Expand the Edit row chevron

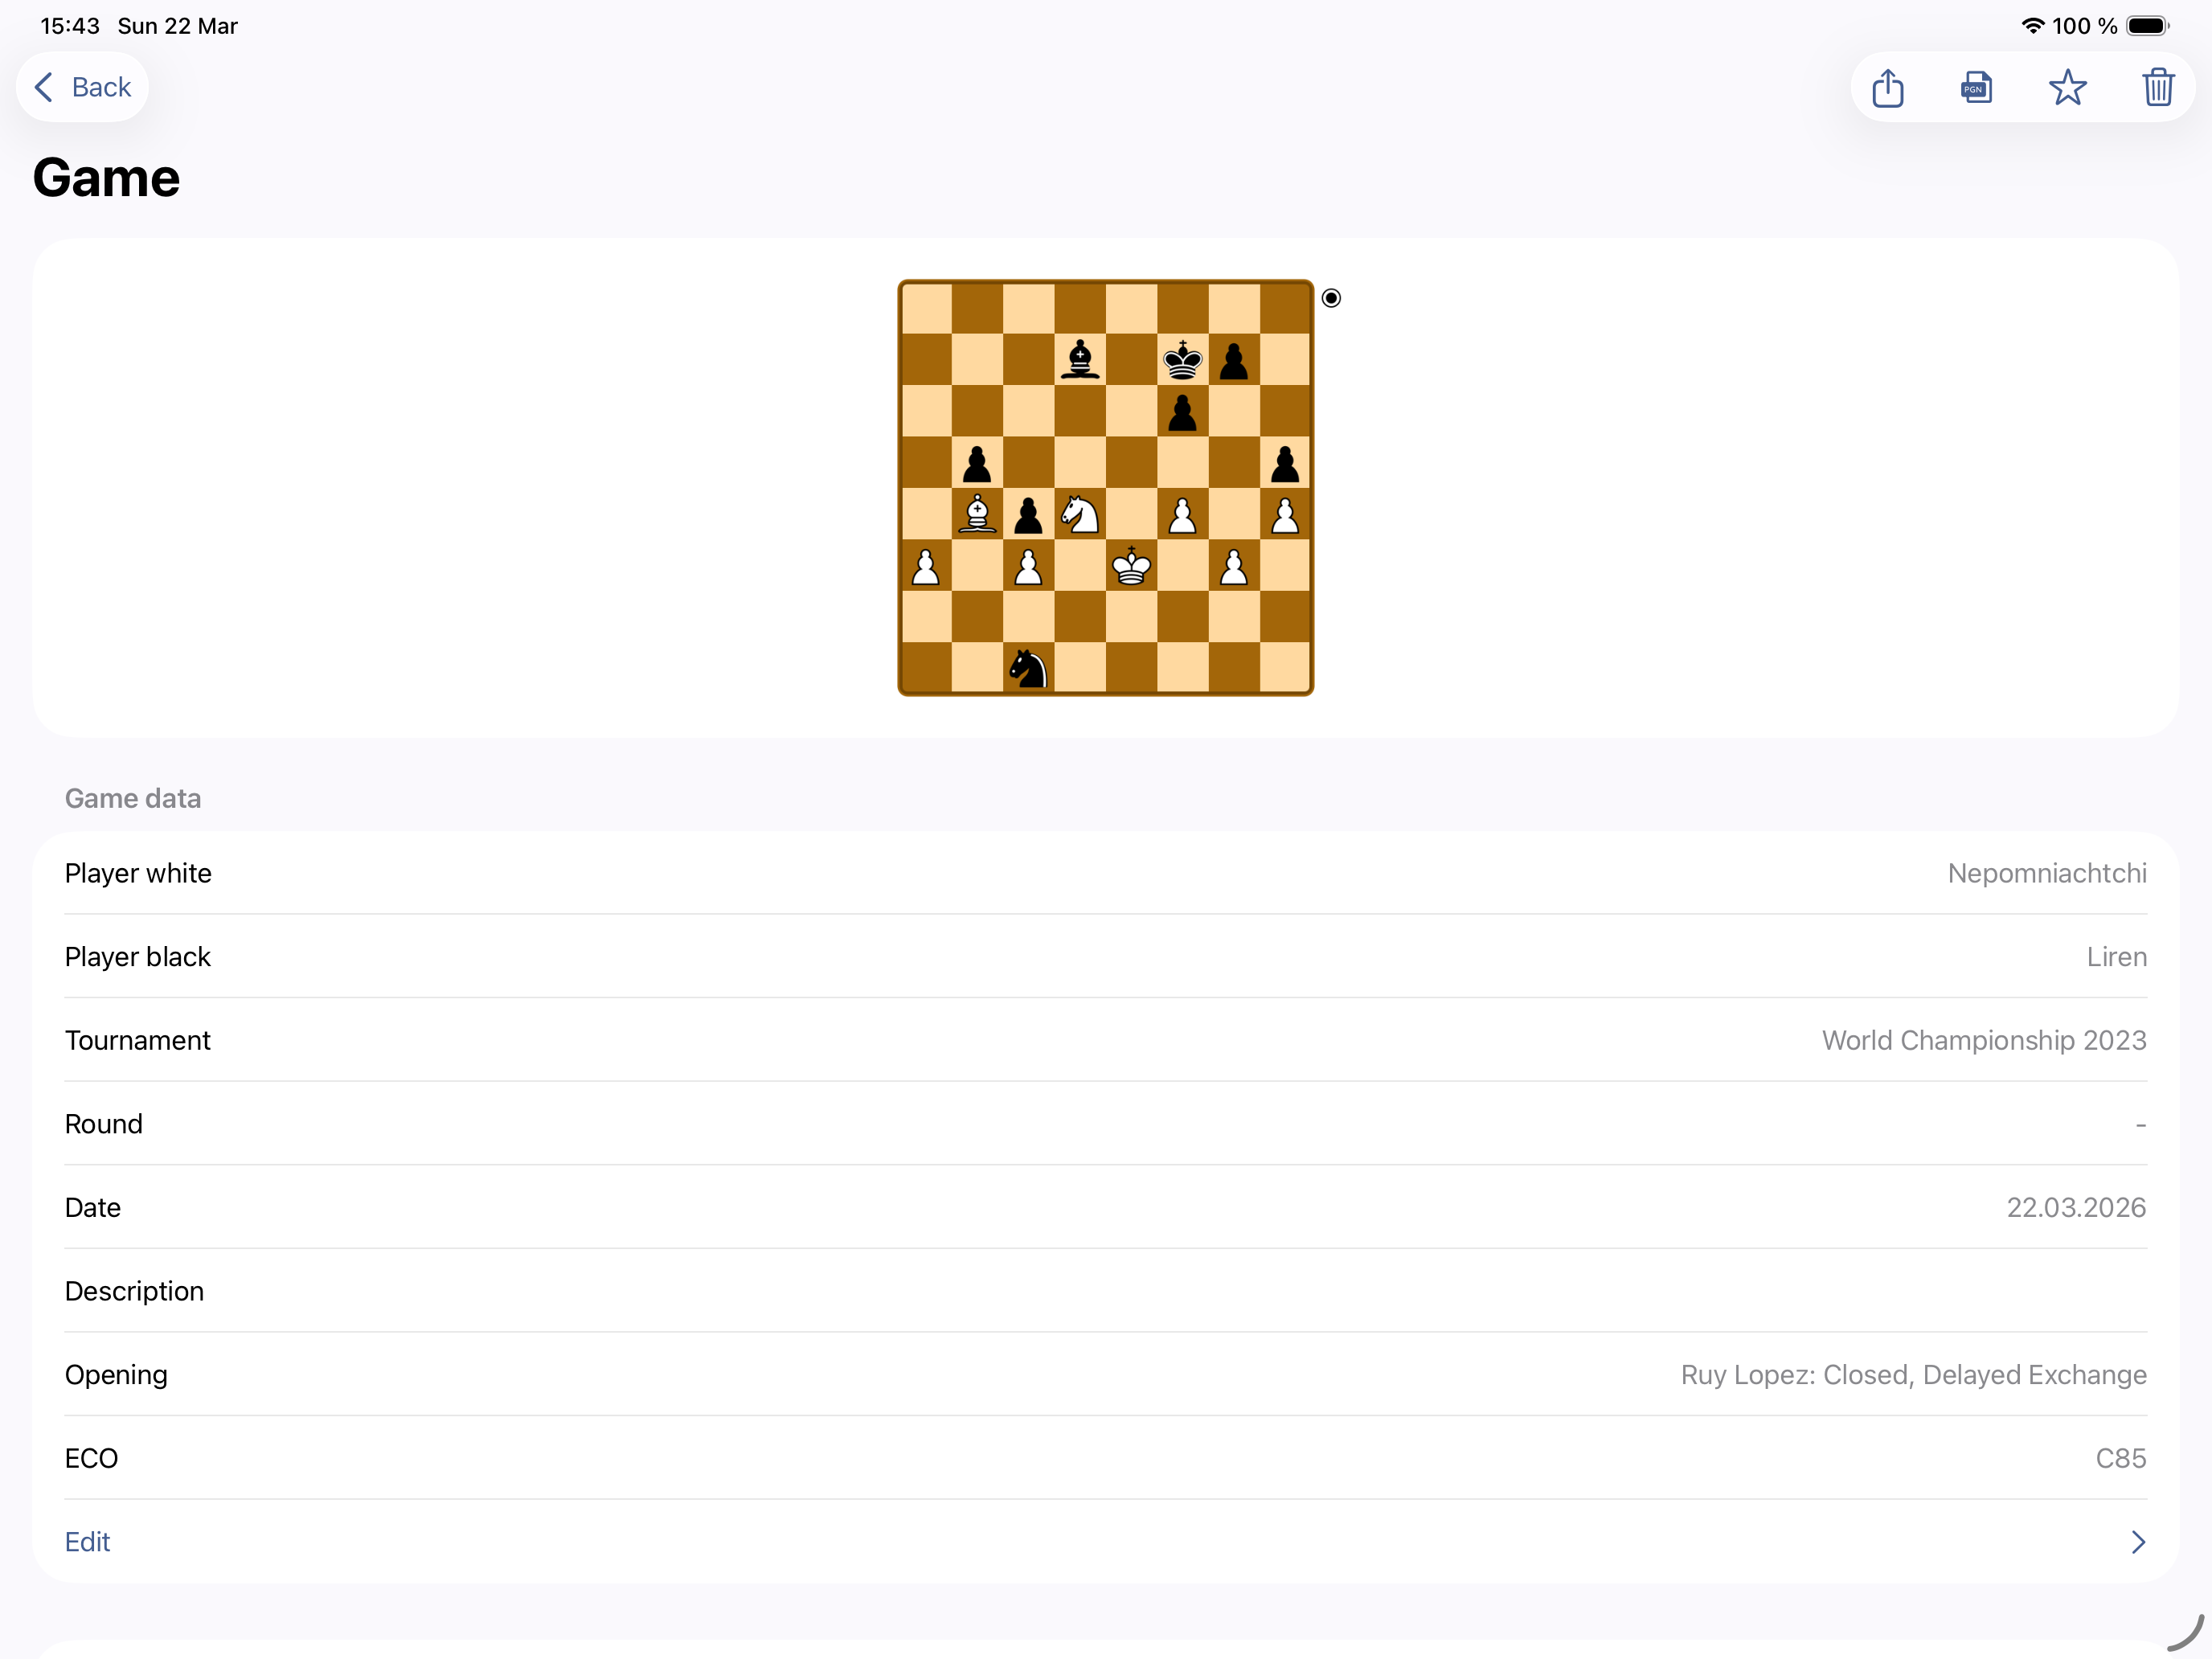coord(2137,1542)
